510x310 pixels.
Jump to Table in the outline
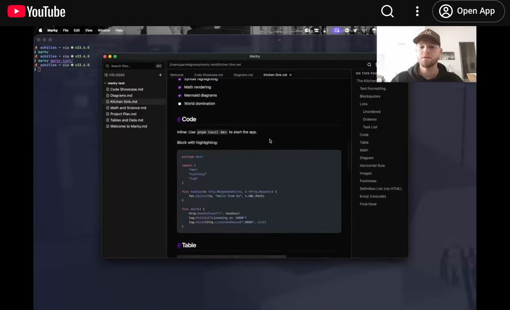[364, 142]
